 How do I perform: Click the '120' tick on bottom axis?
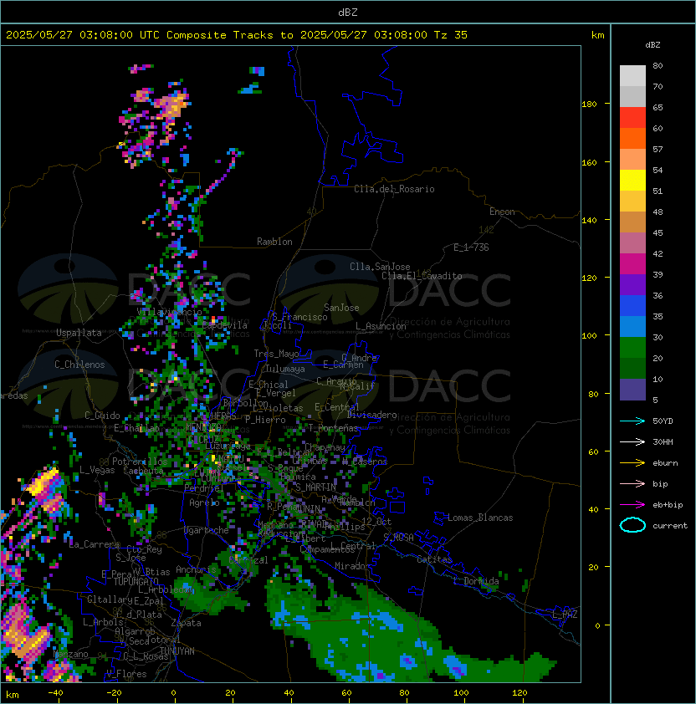[519, 693]
